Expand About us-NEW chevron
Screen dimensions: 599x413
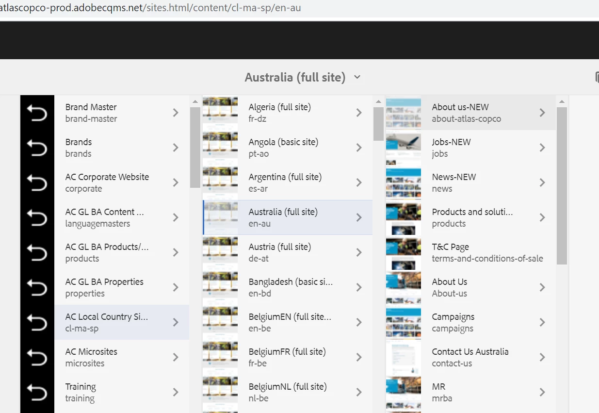pyautogui.click(x=542, y=113)
